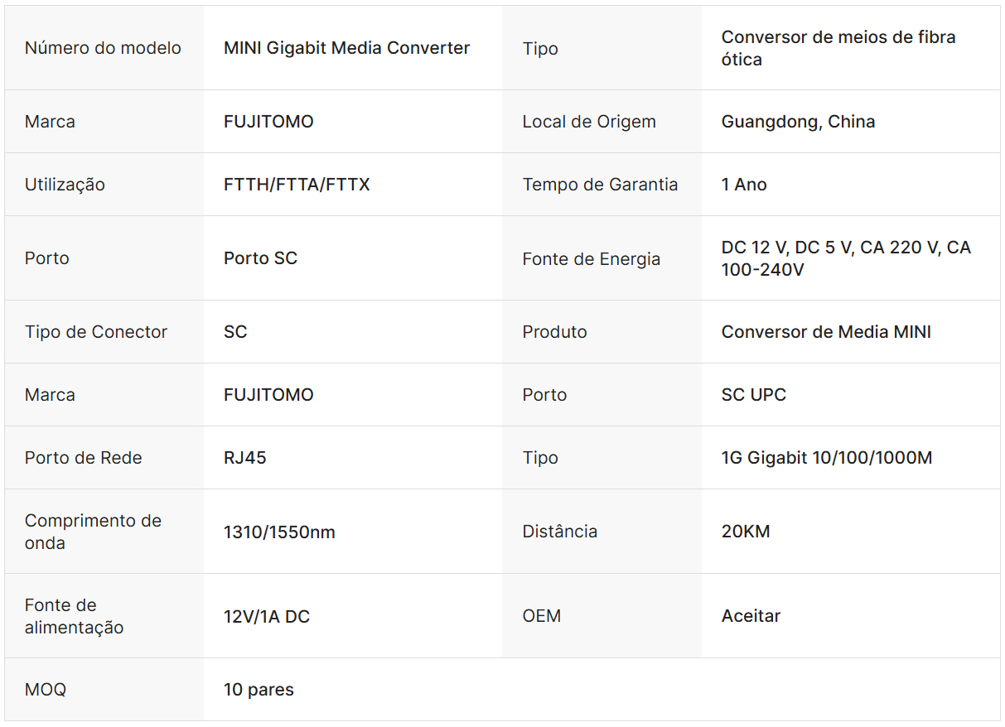The height and width of the screenshot is (727, 1005).
Task: Click the "Número do modelo" label cell
Action: pos(103,48)
